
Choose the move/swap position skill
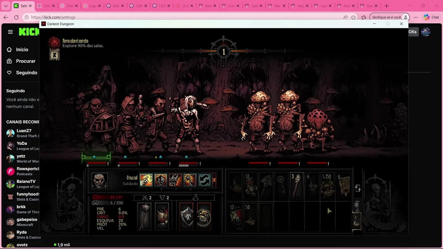point(204,180)
